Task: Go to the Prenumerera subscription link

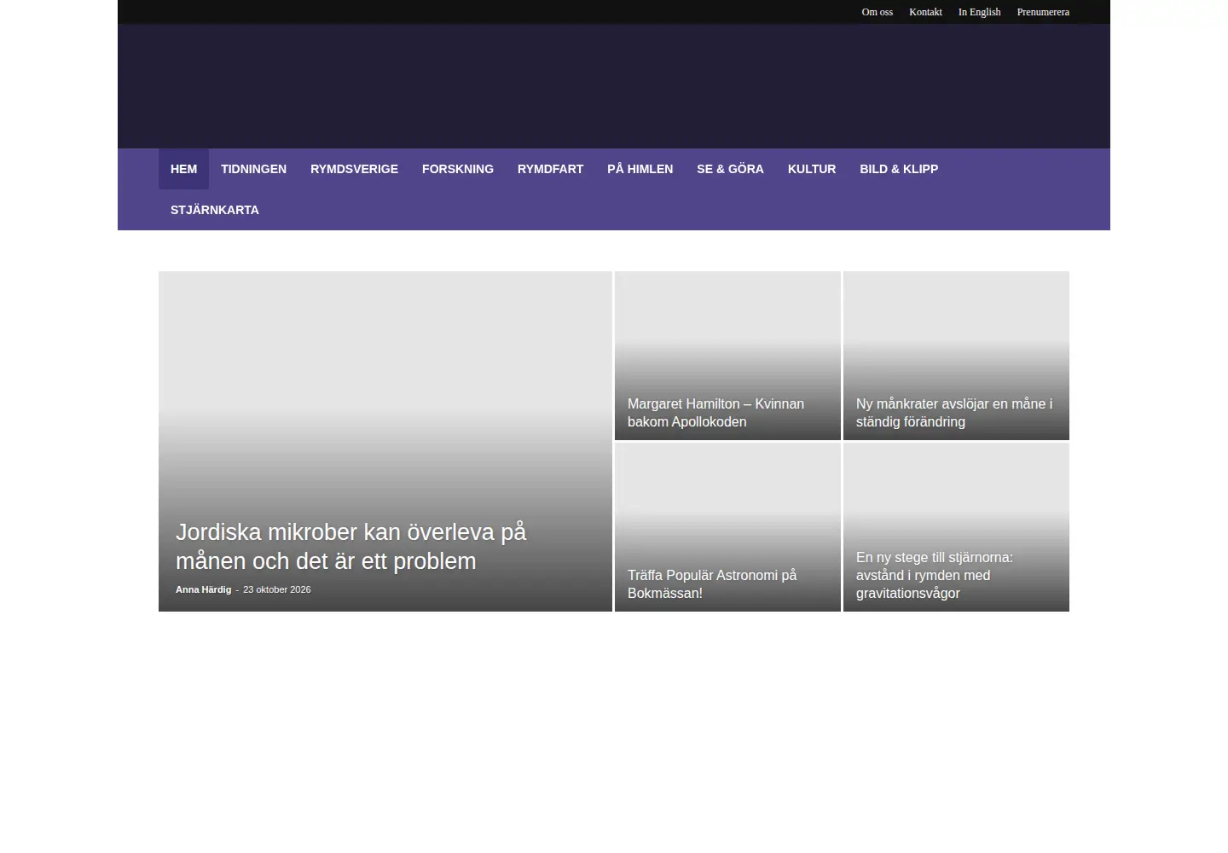Action: tap(1043, 12)
